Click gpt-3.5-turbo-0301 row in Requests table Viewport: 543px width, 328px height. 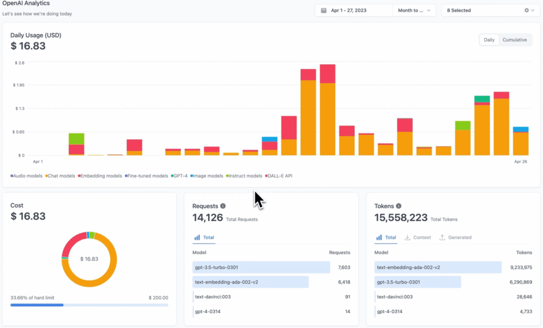271,268
